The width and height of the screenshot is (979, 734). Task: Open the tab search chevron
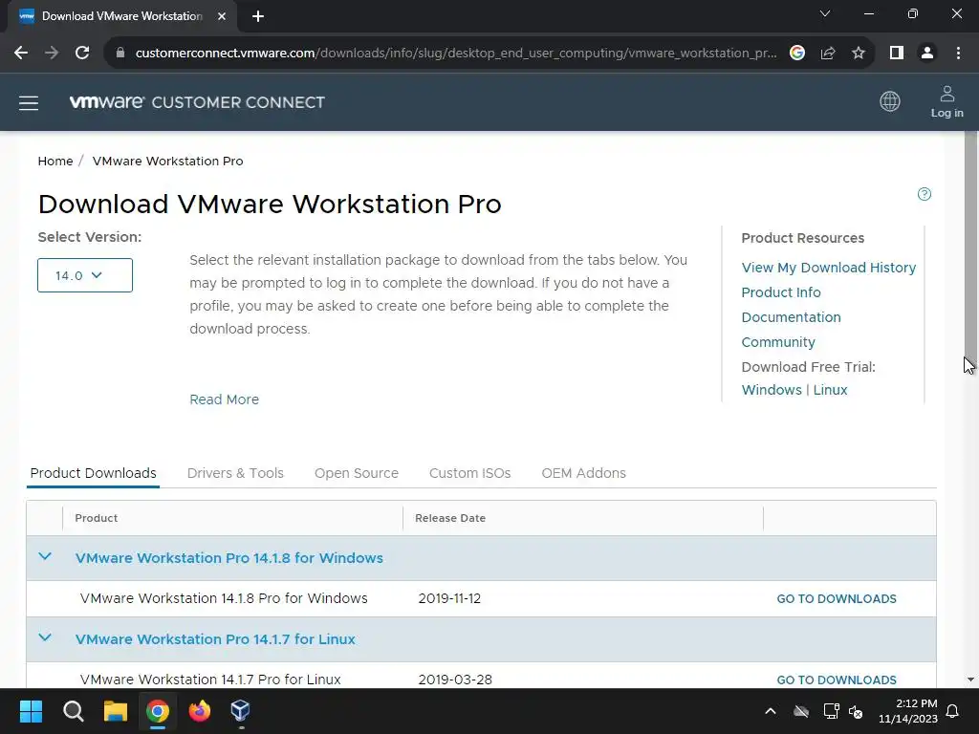(x=825, y=13)
